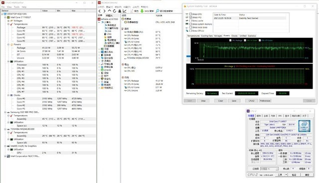This screenshot has height=183, width=319.
Task: Expand the Voltages node in HWMonitor
Action: coord(8,21)
